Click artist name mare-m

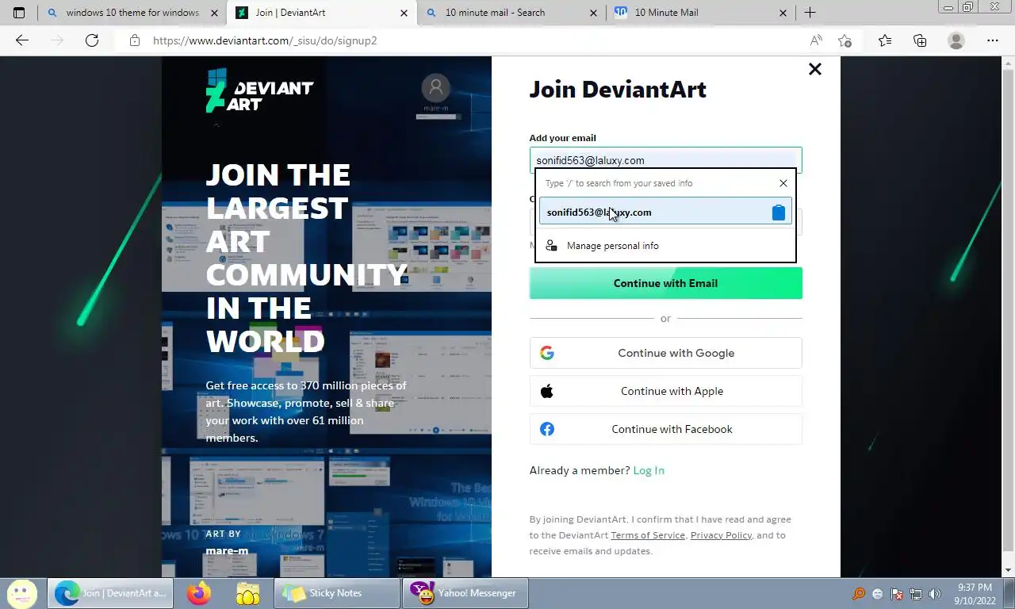[x=227, y=550]
